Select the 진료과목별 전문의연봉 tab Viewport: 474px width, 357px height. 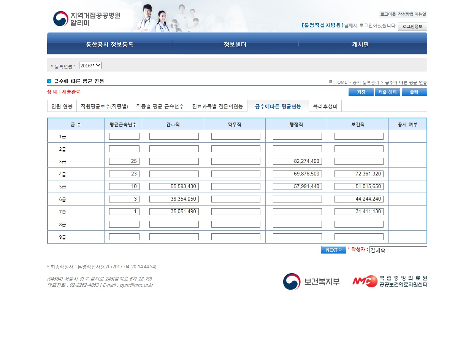pyautogui.click(x=217, y=106)
